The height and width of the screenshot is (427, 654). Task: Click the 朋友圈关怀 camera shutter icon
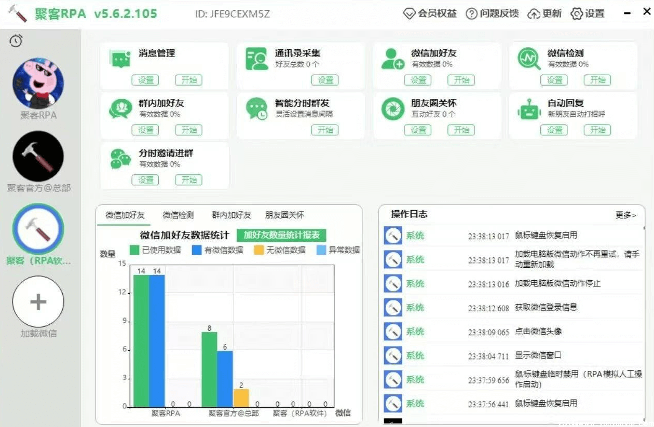click(392, 109)
